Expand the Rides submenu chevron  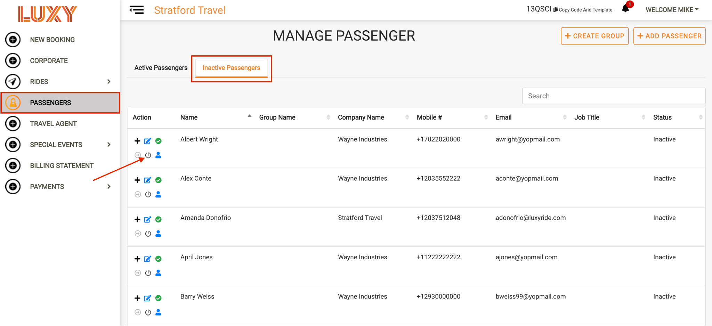[x=109, y=82]
